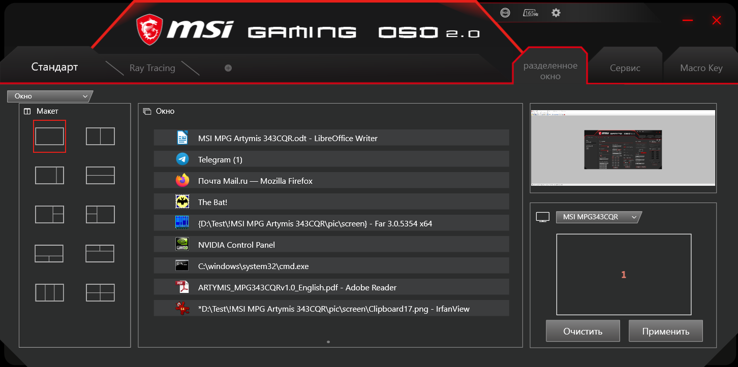The height and width of the screenshot is (367, 738).
Task: Select layout with large top, two bottom panes
Action: tap(49, 253)
